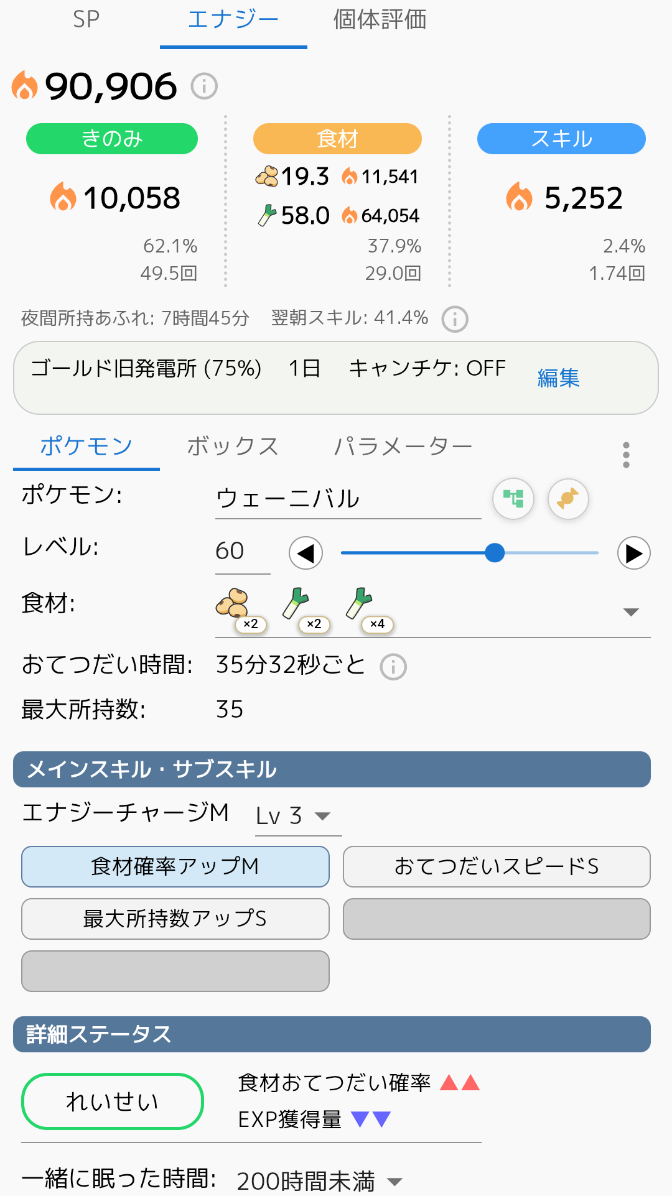
Task: Toggle the 食材確率アップM sub-skill
Action: click(x=175, y=866)
